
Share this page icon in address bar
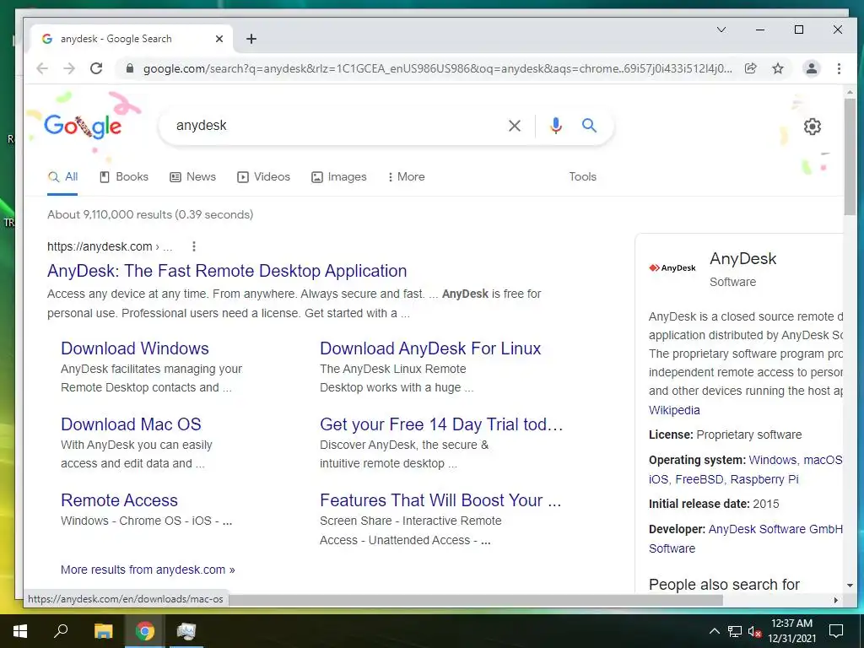(x=750, y=68)
